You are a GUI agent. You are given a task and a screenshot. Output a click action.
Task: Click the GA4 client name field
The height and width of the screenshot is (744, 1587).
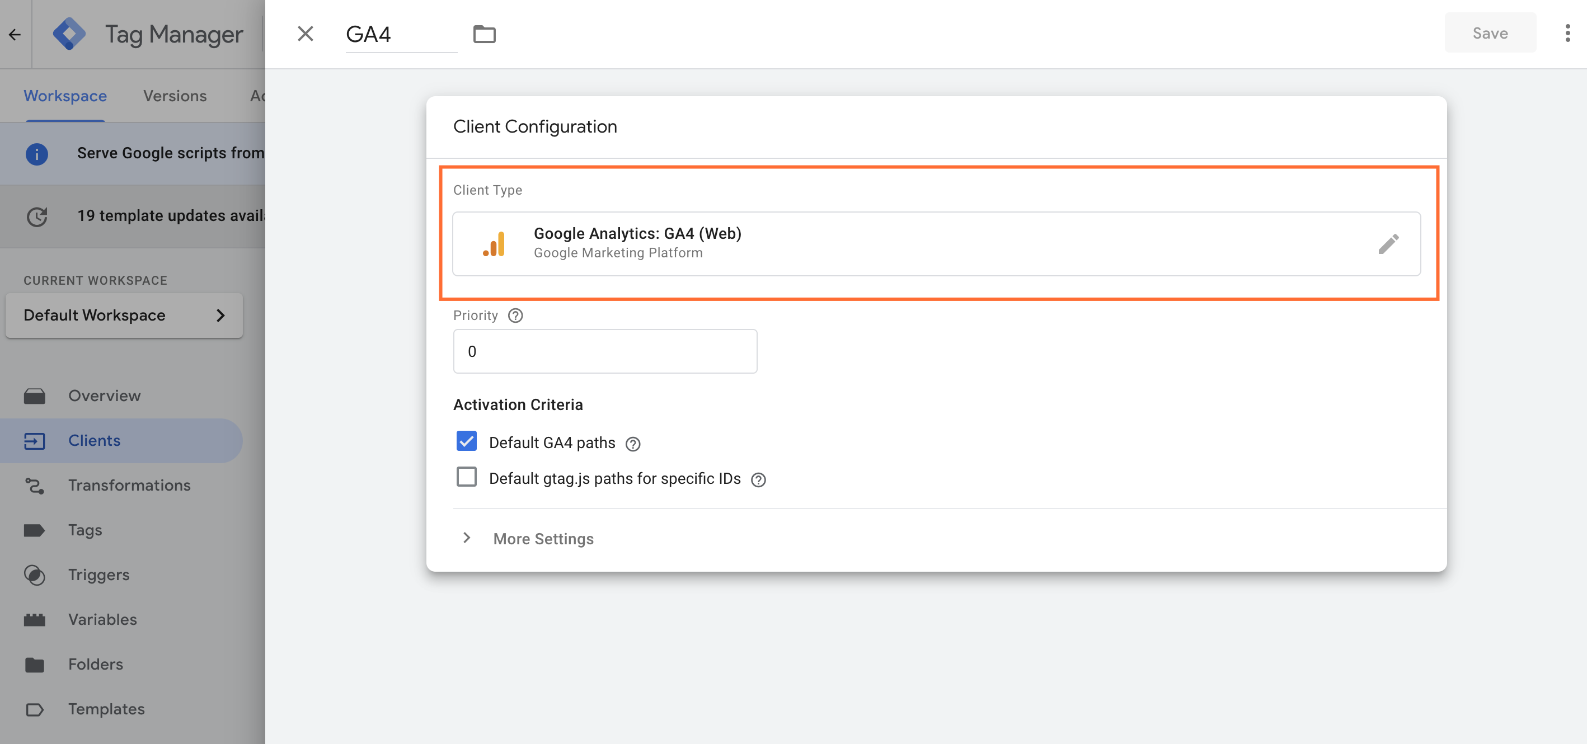(x=401, y=35)
